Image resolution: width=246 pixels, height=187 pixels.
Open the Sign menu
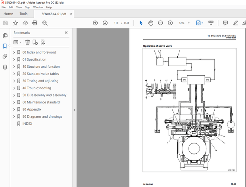[27, 8]
